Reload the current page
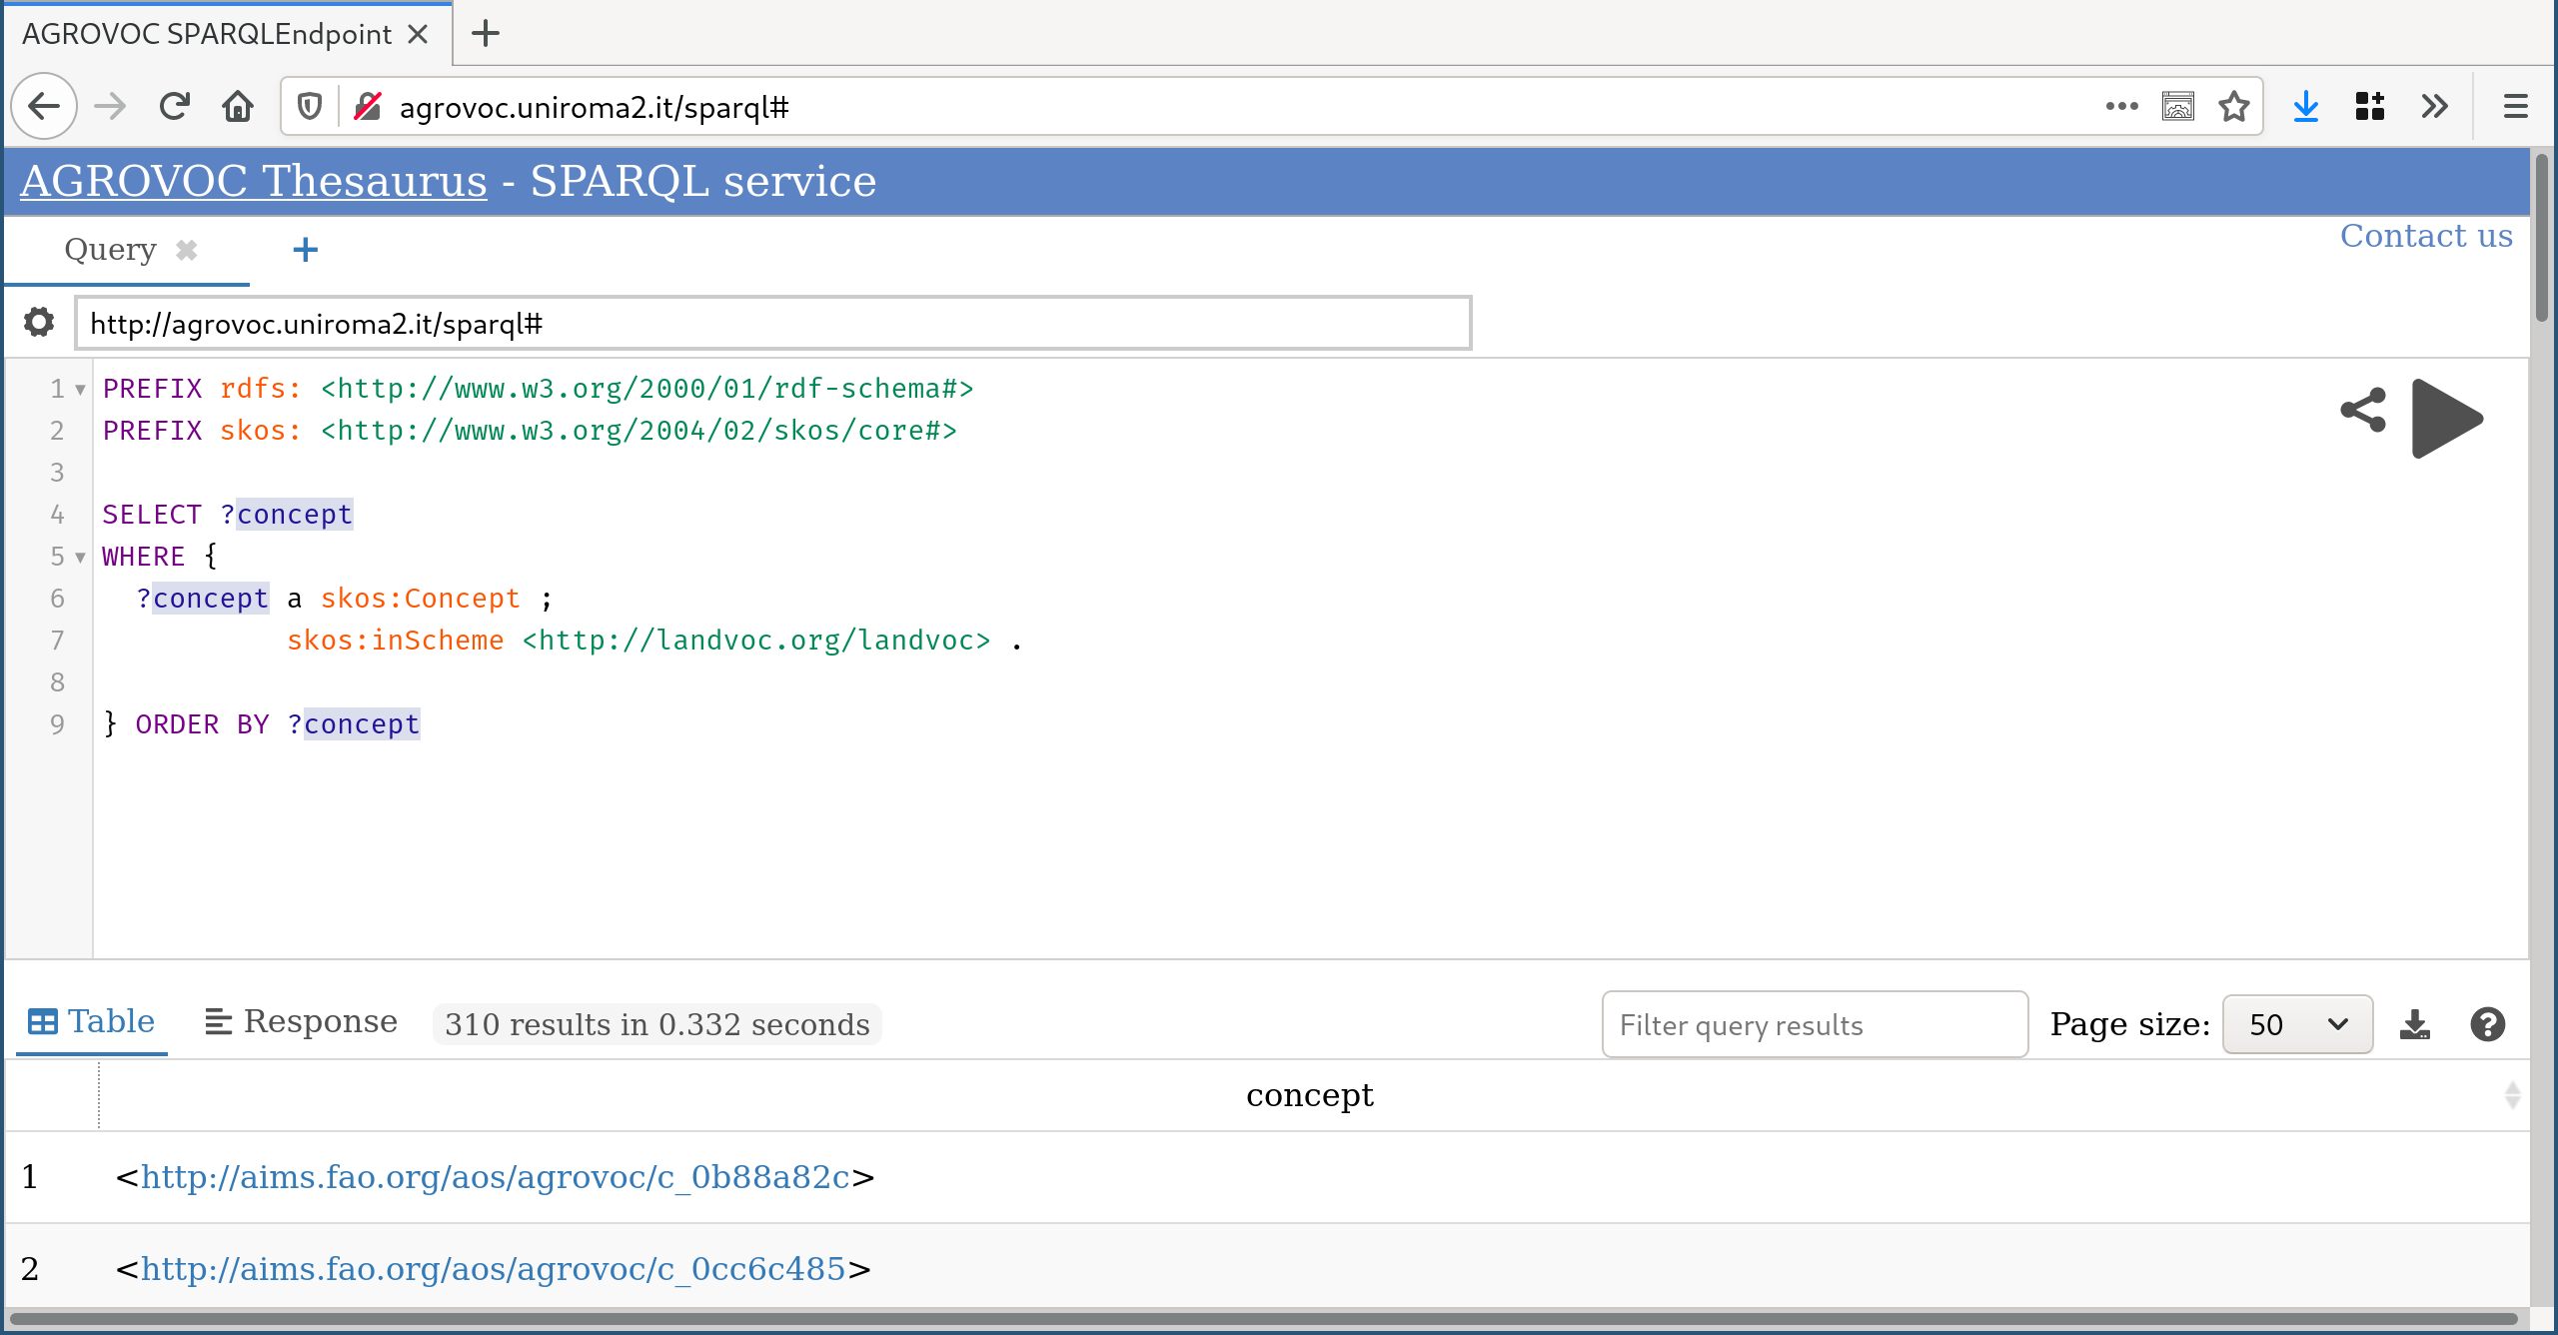This screenshot has width=2558, height=1335. click(x=175, y=106)
